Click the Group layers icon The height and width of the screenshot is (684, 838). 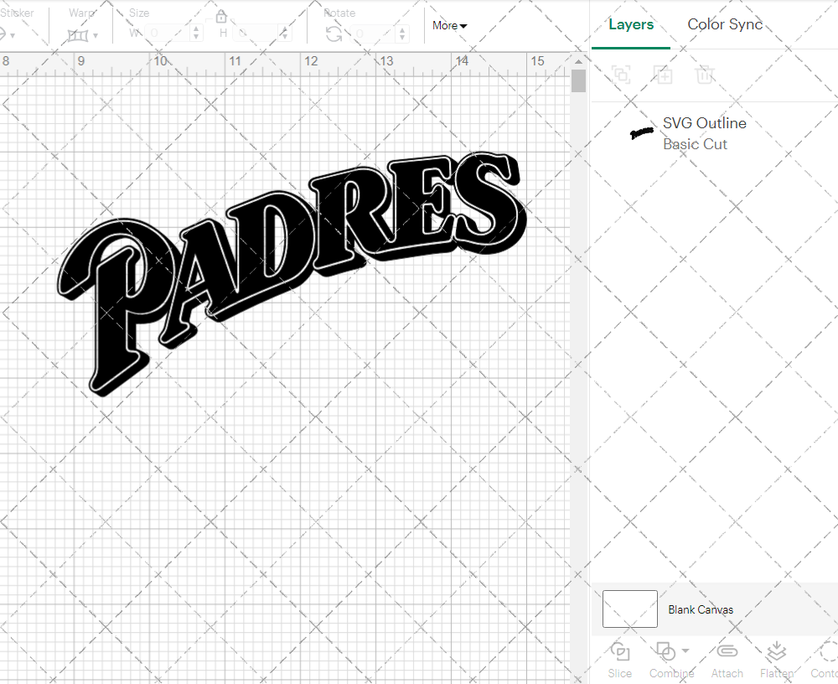point(621,75)
